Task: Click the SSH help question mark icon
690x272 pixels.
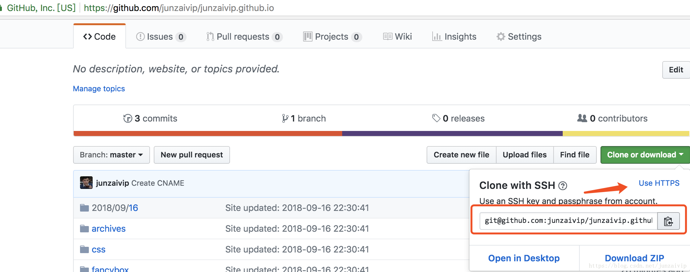Action: click(x=563, y=186)
